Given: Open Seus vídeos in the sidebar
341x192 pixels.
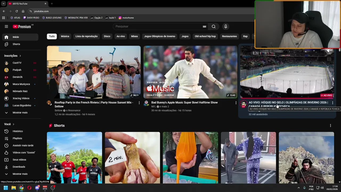Looking at the screenshot, I should tap(20, 160).
